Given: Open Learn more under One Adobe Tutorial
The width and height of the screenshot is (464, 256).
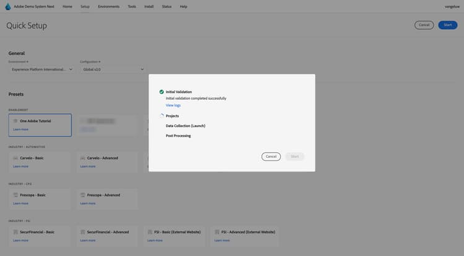Looking at the screenshot, I should (20, 130).
